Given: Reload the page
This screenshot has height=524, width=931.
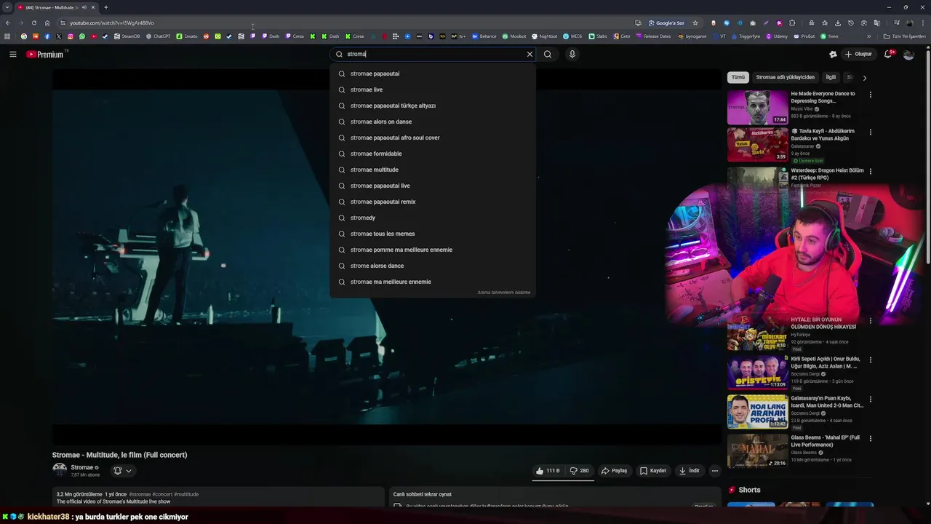Looking at the screenshot, I should (33, 23).
